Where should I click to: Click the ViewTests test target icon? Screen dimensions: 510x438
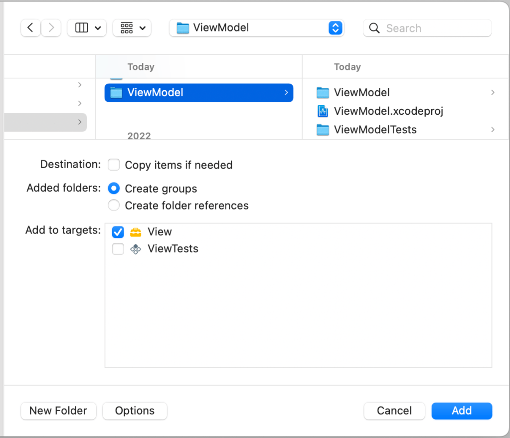point(135,249)
